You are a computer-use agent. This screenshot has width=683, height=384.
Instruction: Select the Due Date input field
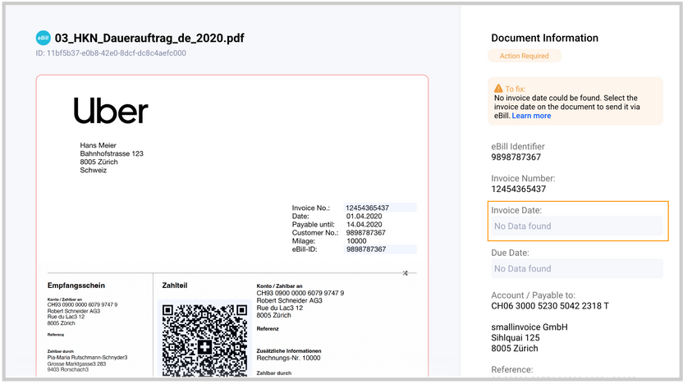(x=577, y=268)
